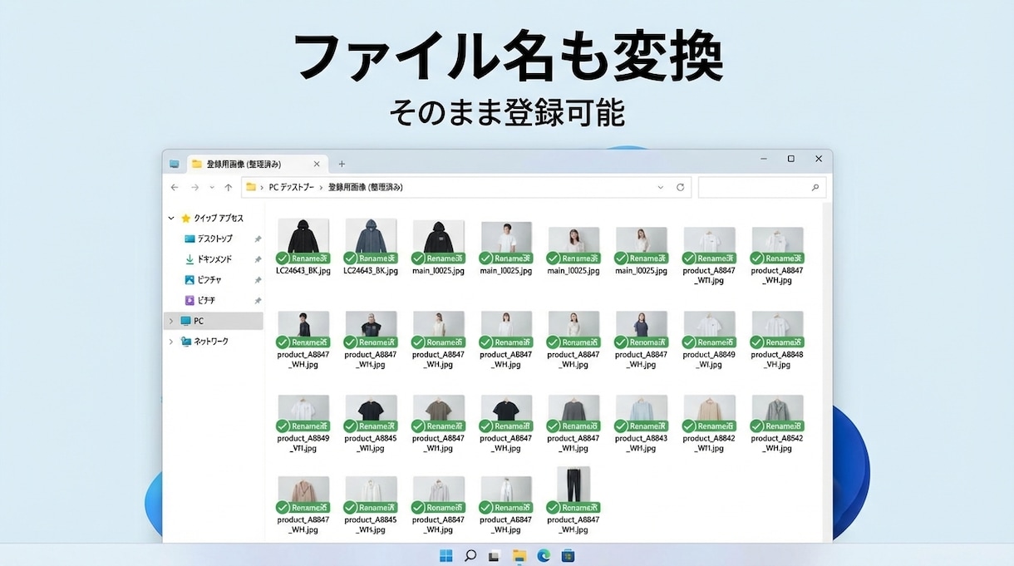
Task: Open the chevron after the address bar folder icon
Action: 262,188
